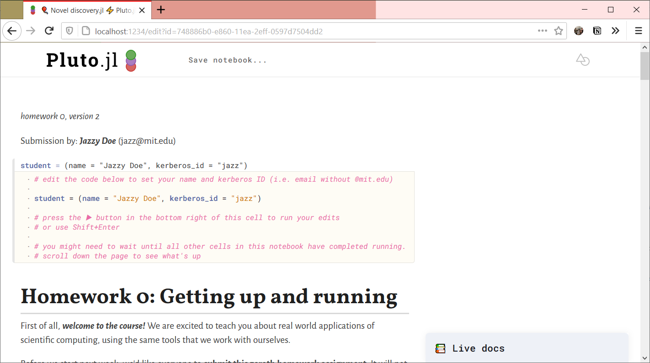Click scrollbar up arrow
650x363 pixels.
click(645, 47)
